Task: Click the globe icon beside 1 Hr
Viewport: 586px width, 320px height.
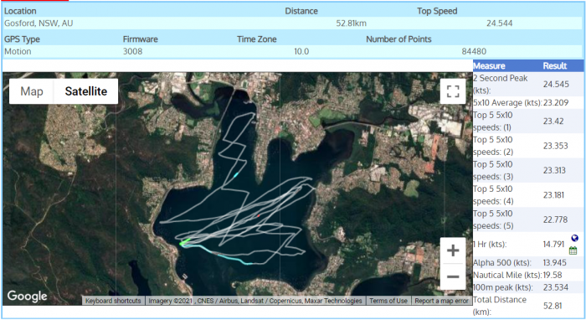Action: click(x=575, y=238)
